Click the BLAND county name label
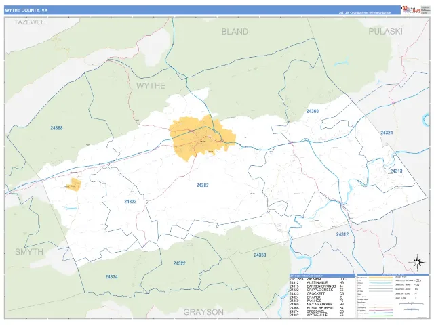 235,32
